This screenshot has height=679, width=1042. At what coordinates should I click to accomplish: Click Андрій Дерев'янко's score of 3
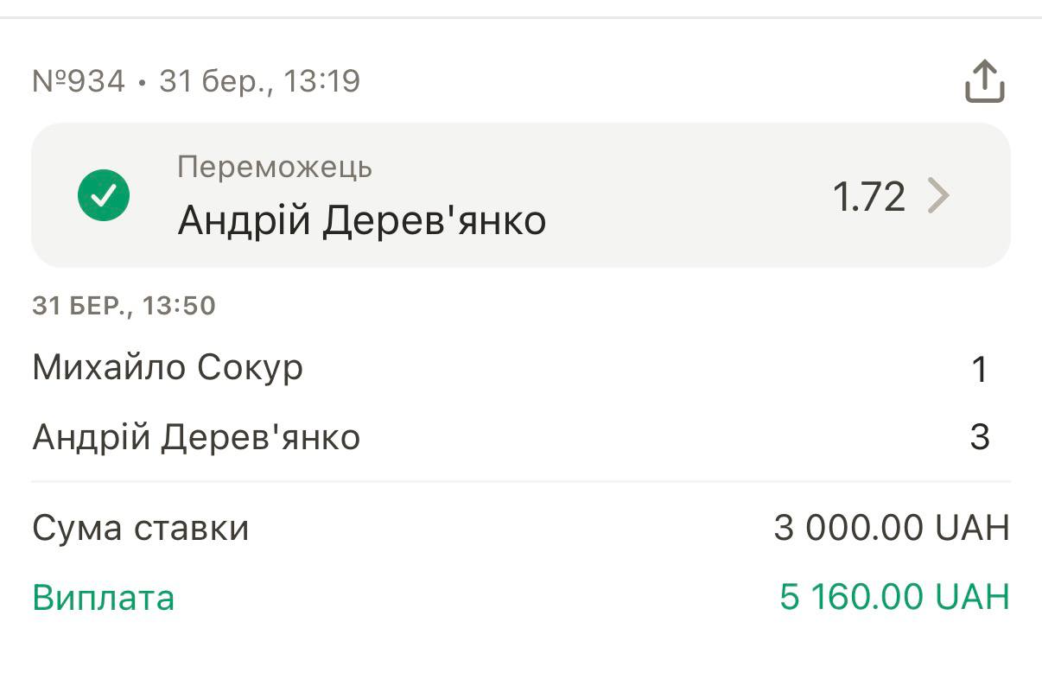coord(979,437)
